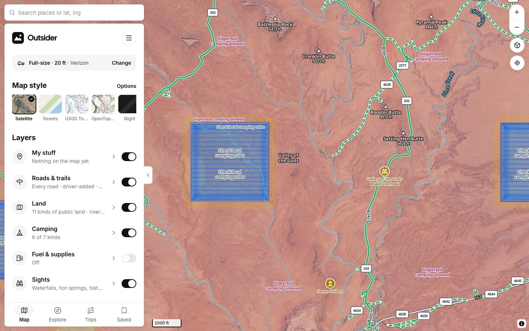This screenshot has width=529, height=331.
Task: Select the Satellite map style
Action: 24,108
